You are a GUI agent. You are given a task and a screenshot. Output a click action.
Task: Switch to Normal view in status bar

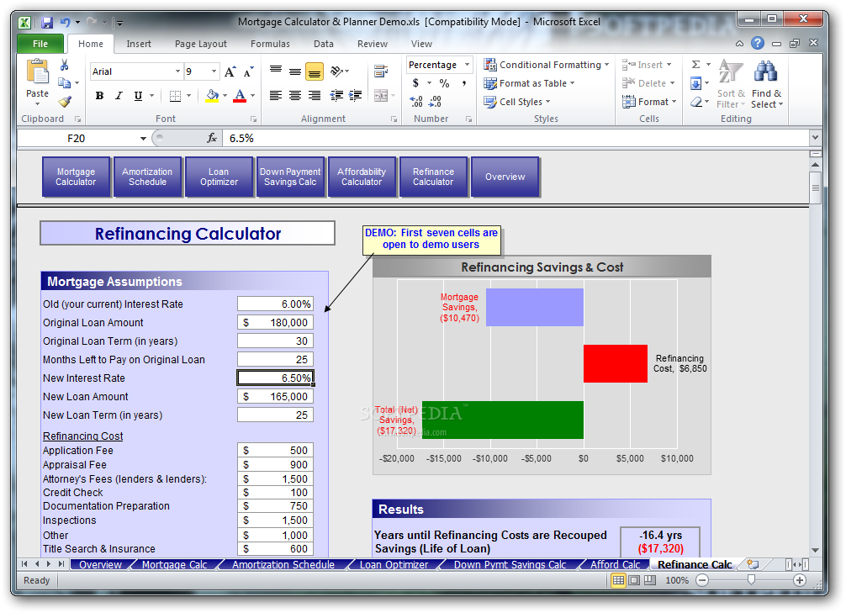pos(618,580)
